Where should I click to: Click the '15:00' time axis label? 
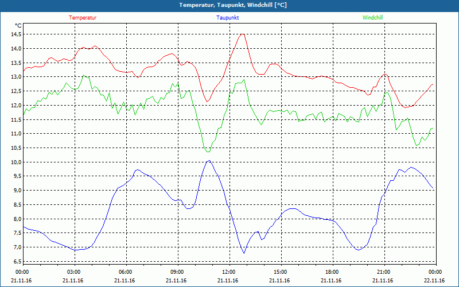pos(281,272)
